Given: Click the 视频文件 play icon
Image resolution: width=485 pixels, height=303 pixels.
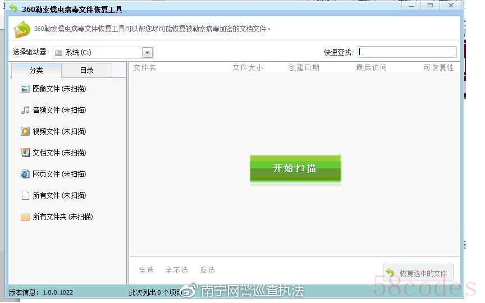Looking at the screenshot, I should [25, 131].
